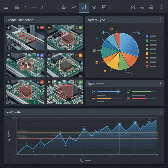This screenshot has height=168, width=168.
Task: Expand the Defect Type panel options menu
Action: coord(161,20)
